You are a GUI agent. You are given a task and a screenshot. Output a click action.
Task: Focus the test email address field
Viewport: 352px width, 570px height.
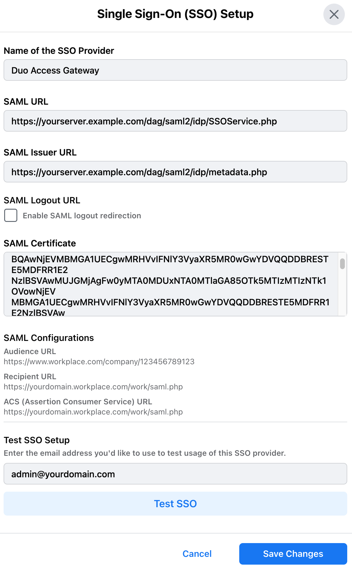pyautogui.click(x=175, y=474)
